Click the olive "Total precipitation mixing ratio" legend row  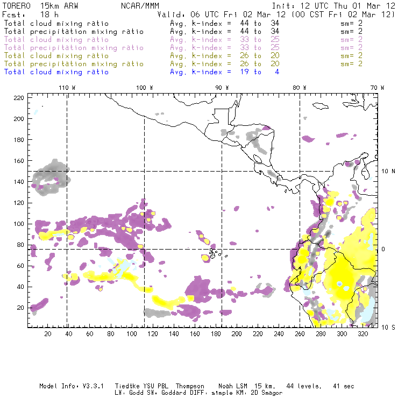[183, 64]
